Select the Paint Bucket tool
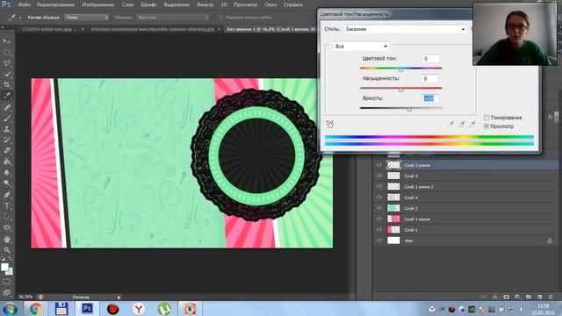The width and height of the screenshot is (562, 316). tap(7, 162)
